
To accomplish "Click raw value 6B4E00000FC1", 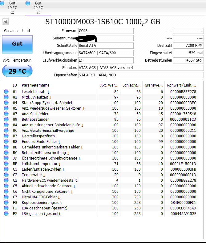I will [183, 203].
